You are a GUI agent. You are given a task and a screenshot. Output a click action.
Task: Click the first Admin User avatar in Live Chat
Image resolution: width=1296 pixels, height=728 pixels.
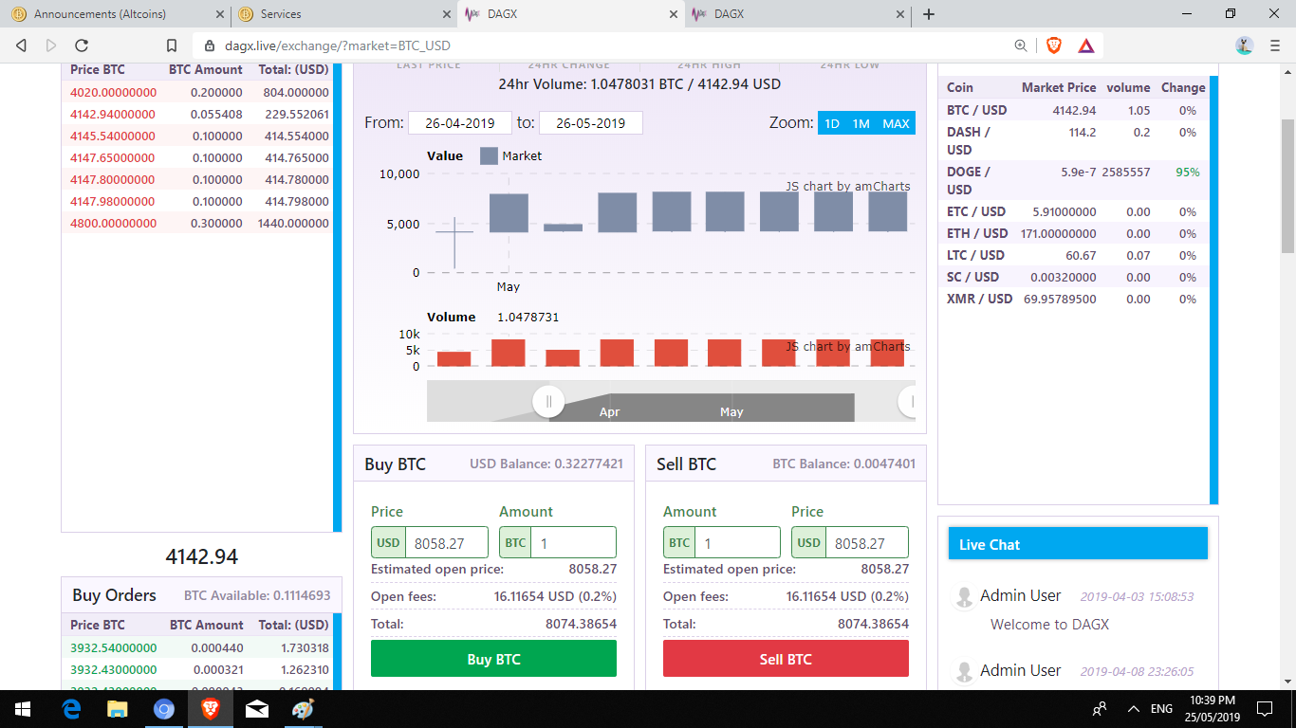pos(964,596)
